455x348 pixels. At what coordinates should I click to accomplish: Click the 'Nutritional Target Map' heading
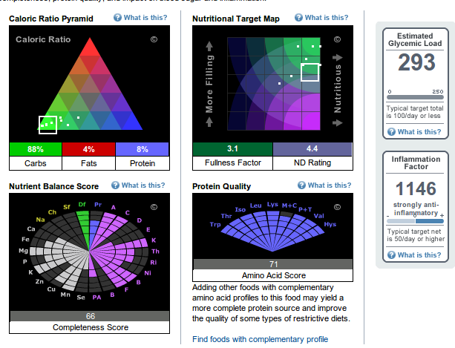(236, 19)
